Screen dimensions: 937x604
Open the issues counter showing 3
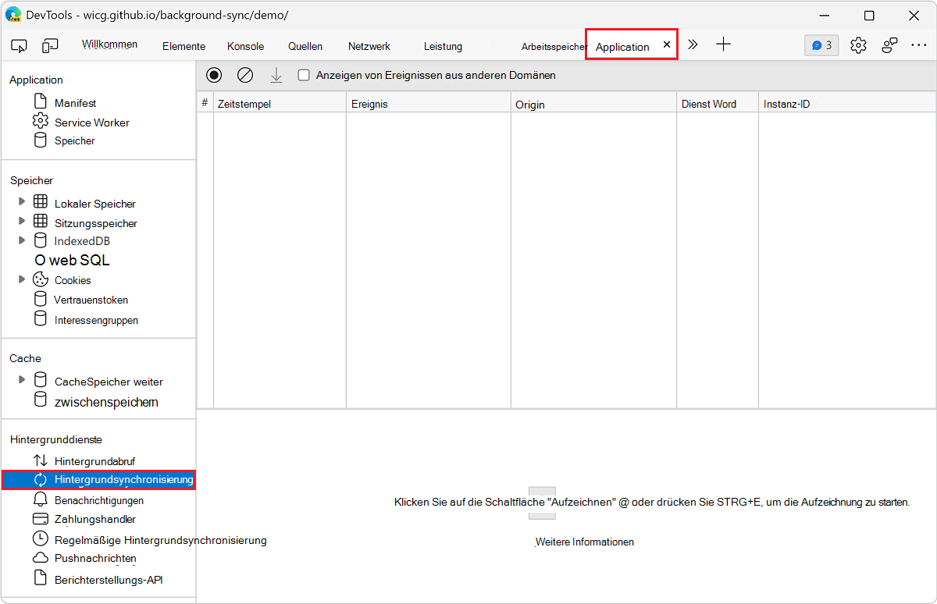(x=821, y=45)
